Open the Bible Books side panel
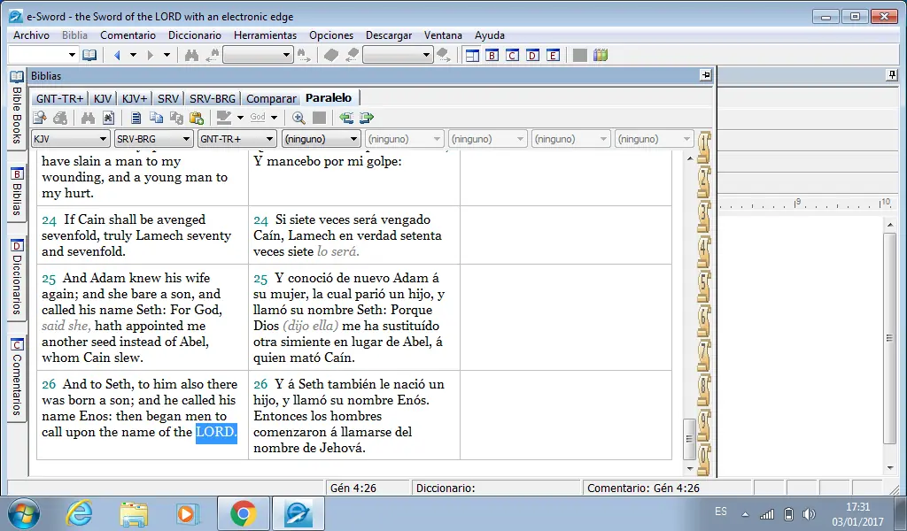907x531 pixels. click(x=17, y=109)
